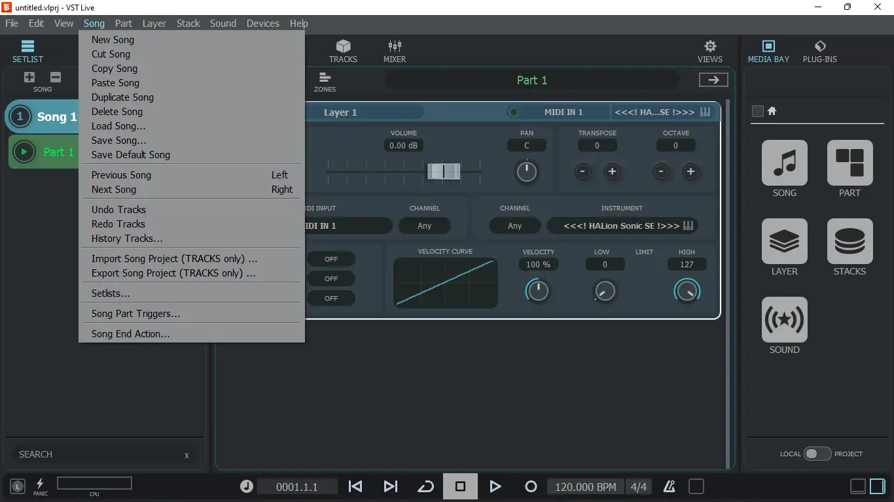Image resolution: width=894 pixels, height=502 pixels.
Task: Toggle the second OFF button
Action: pos(331,278)
